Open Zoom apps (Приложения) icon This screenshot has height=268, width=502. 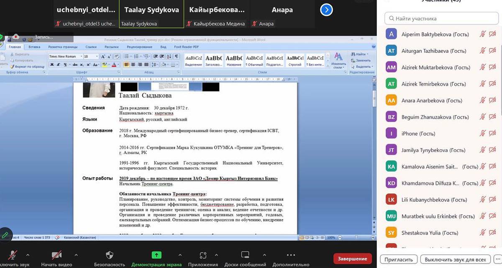(203, 255)
